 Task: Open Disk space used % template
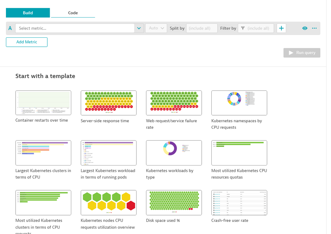point(174,202)
